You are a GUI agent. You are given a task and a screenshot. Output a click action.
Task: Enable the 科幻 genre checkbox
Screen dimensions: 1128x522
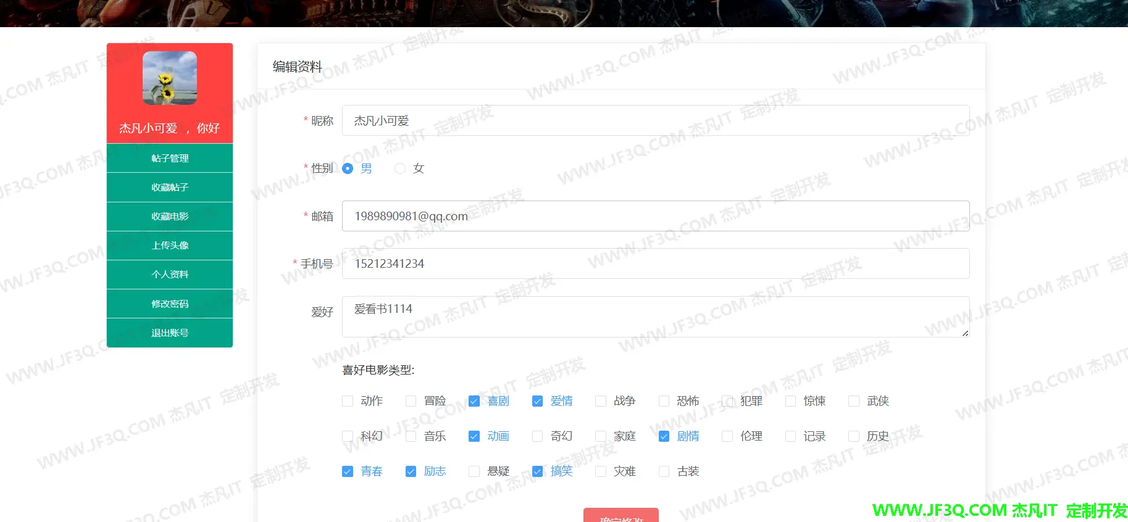[x=348, y=437]
